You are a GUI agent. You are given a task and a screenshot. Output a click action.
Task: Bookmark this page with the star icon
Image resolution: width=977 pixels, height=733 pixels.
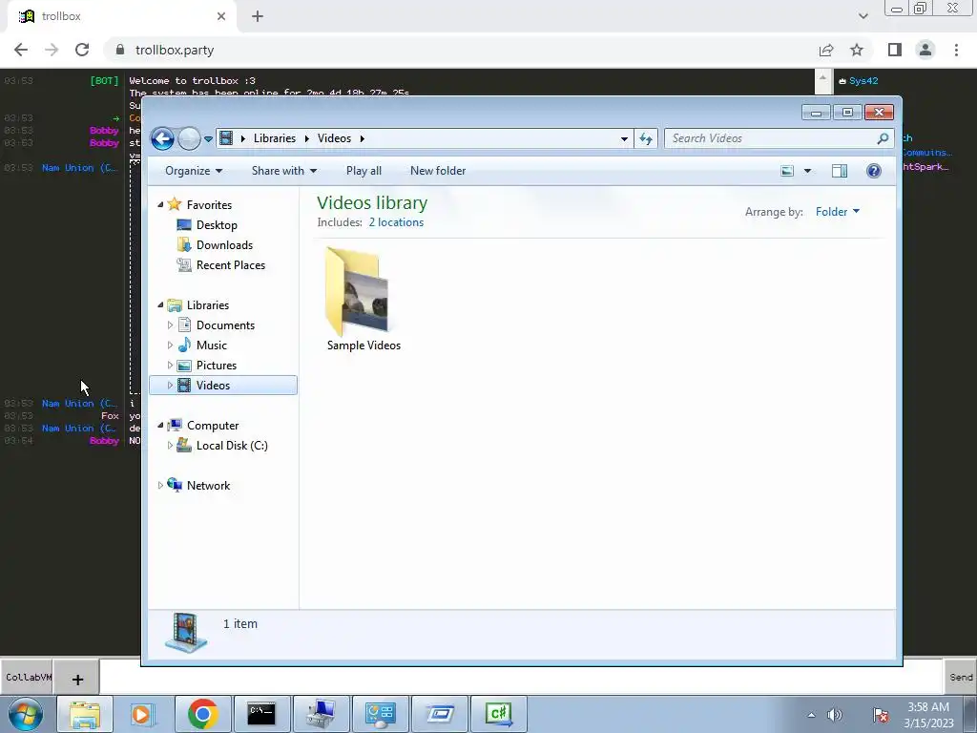857,50
